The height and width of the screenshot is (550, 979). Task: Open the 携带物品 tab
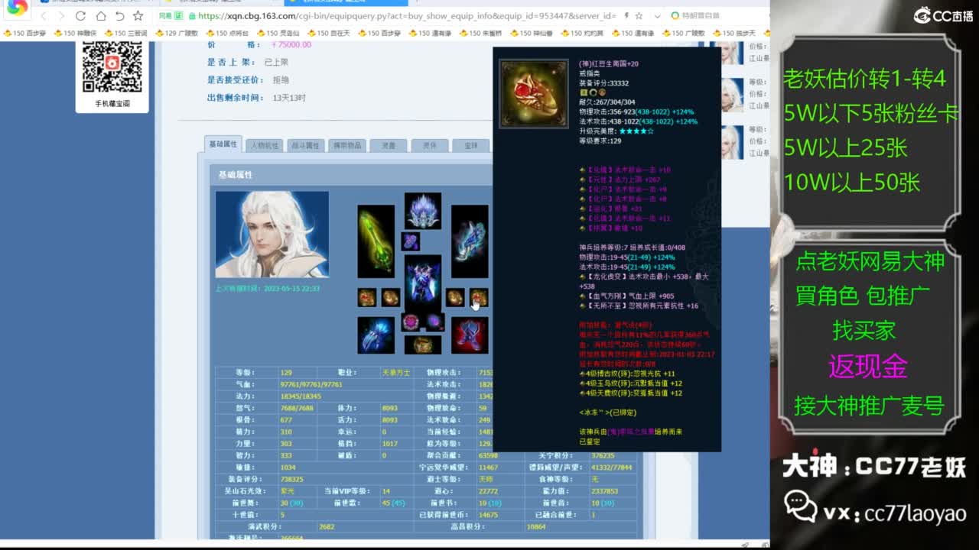click(348, 144)
